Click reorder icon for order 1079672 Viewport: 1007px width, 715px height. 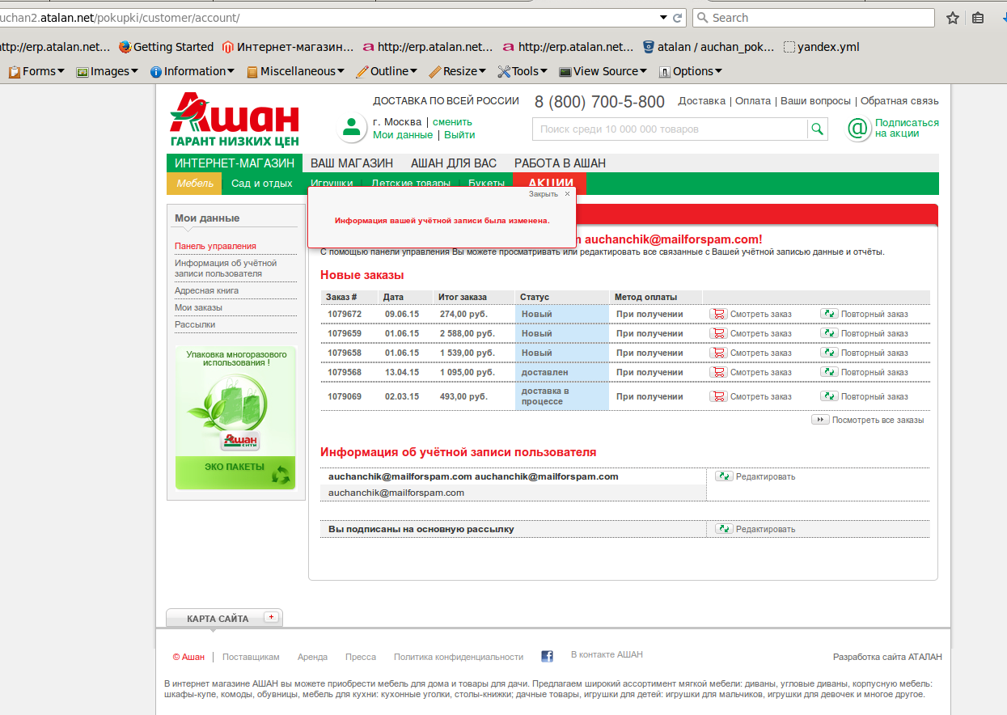point(829,314)
